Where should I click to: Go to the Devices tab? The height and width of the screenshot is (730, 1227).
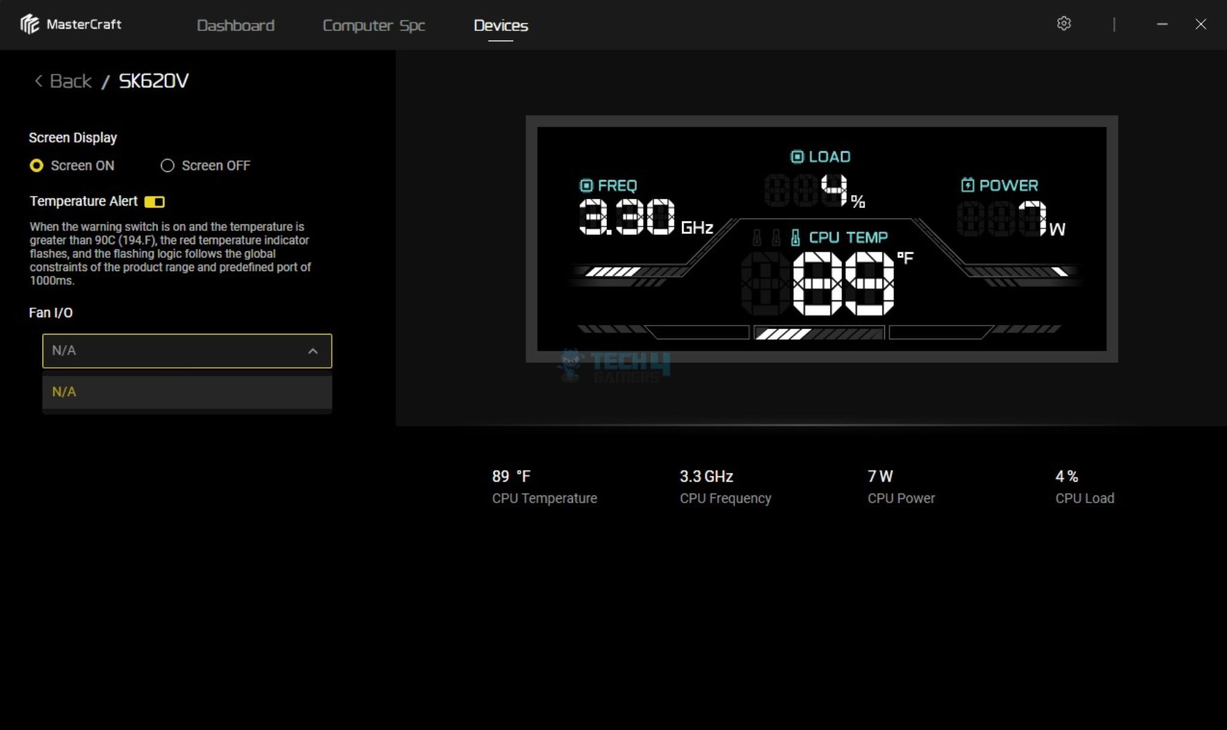pyautogui.click(x=500, y=25)
